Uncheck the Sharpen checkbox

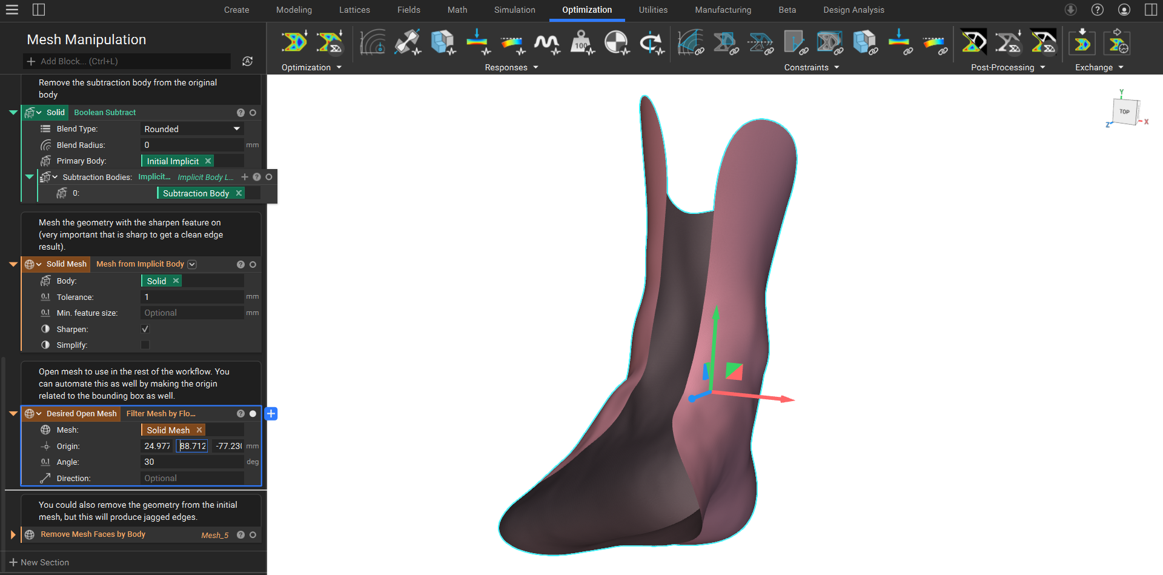coord(145,328)
